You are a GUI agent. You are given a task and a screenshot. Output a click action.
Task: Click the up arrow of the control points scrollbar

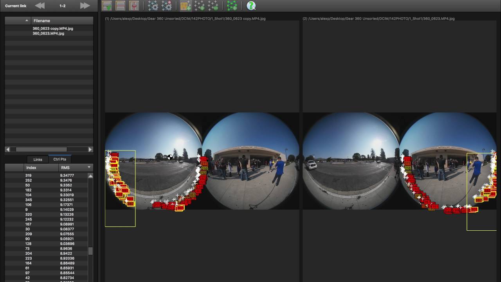pos(90,176)
